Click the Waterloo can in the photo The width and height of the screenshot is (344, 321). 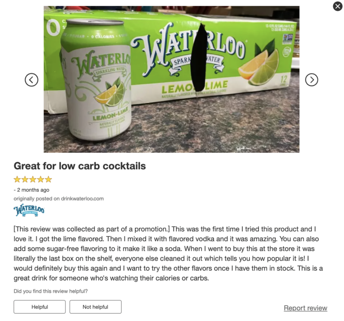click(96, 79)
